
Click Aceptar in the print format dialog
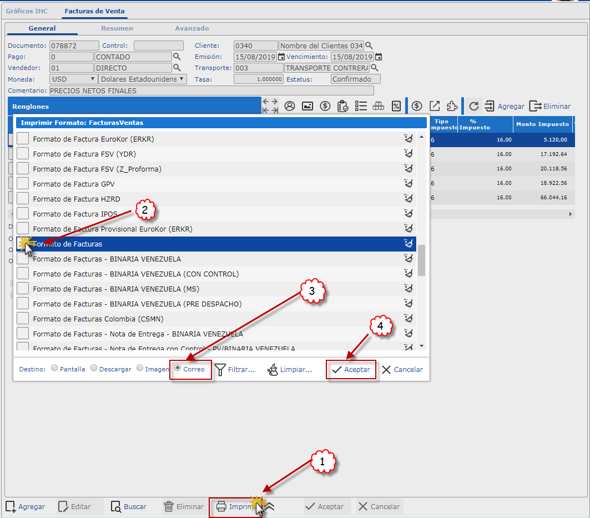[x=351, y=370]
